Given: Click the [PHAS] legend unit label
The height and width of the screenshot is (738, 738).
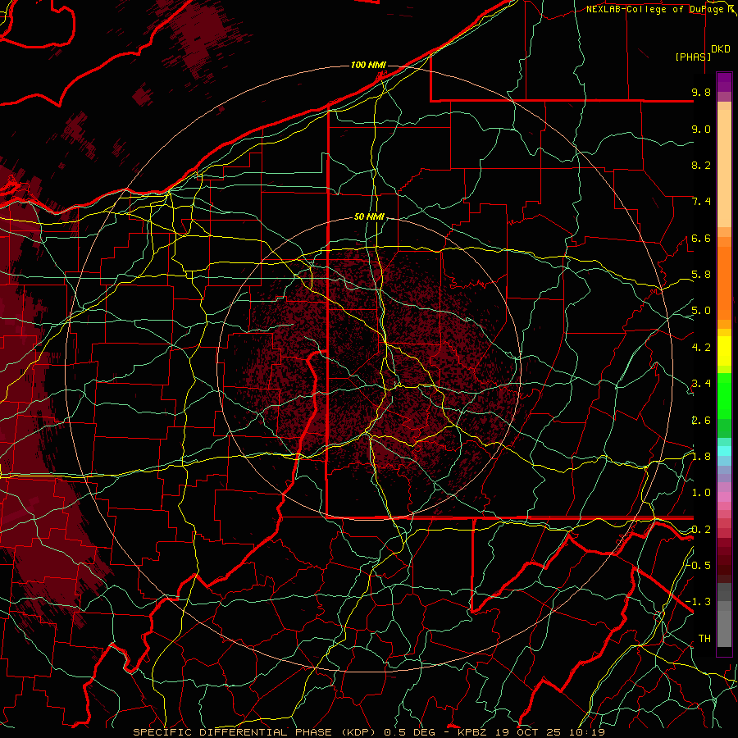Looking at the screenshot, I should [693, 57].
